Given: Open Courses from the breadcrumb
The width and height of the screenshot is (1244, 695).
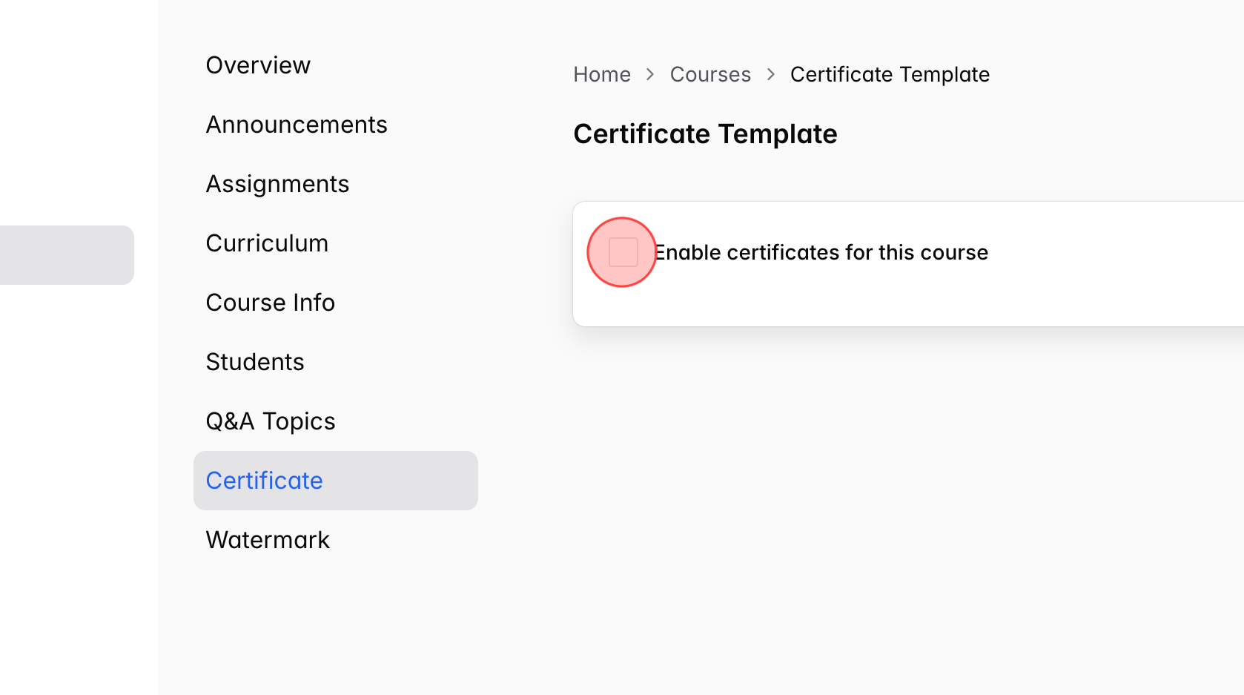Looking at the screenshot, I should click(710, 74).
